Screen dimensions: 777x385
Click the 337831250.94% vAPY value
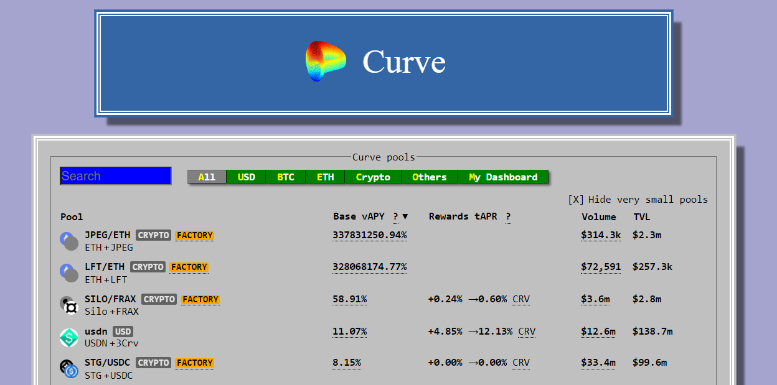click(x=370, y=235)
